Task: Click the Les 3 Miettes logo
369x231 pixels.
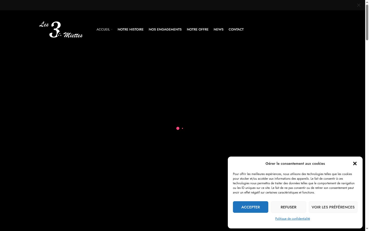Action: pyautogui.click(x=61, y=30)
